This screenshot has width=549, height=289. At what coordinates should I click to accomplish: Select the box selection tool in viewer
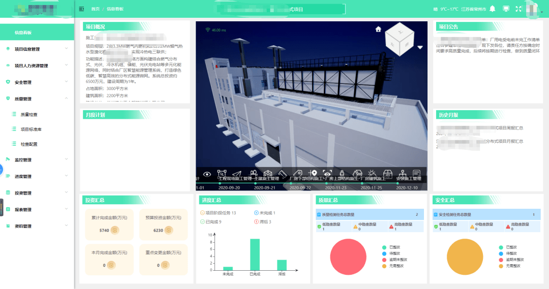click(222, 173)
